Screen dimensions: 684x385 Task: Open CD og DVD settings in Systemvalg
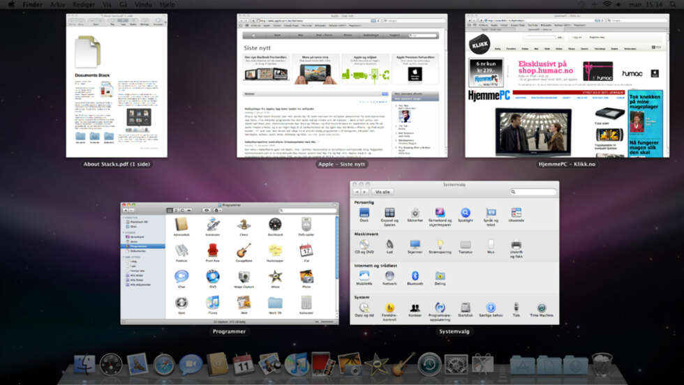[x=364, y=247]
